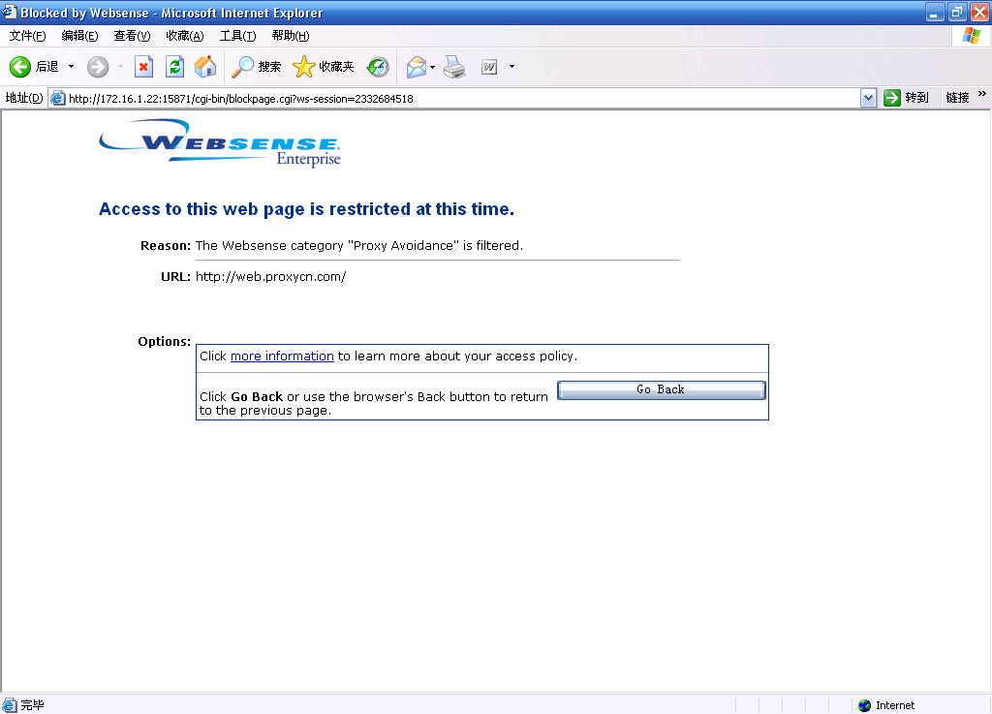Viewport: 992px width, 714px height.
Task: Expand the Edit button dropdown arrow
Action: click(x=511, y=67)
